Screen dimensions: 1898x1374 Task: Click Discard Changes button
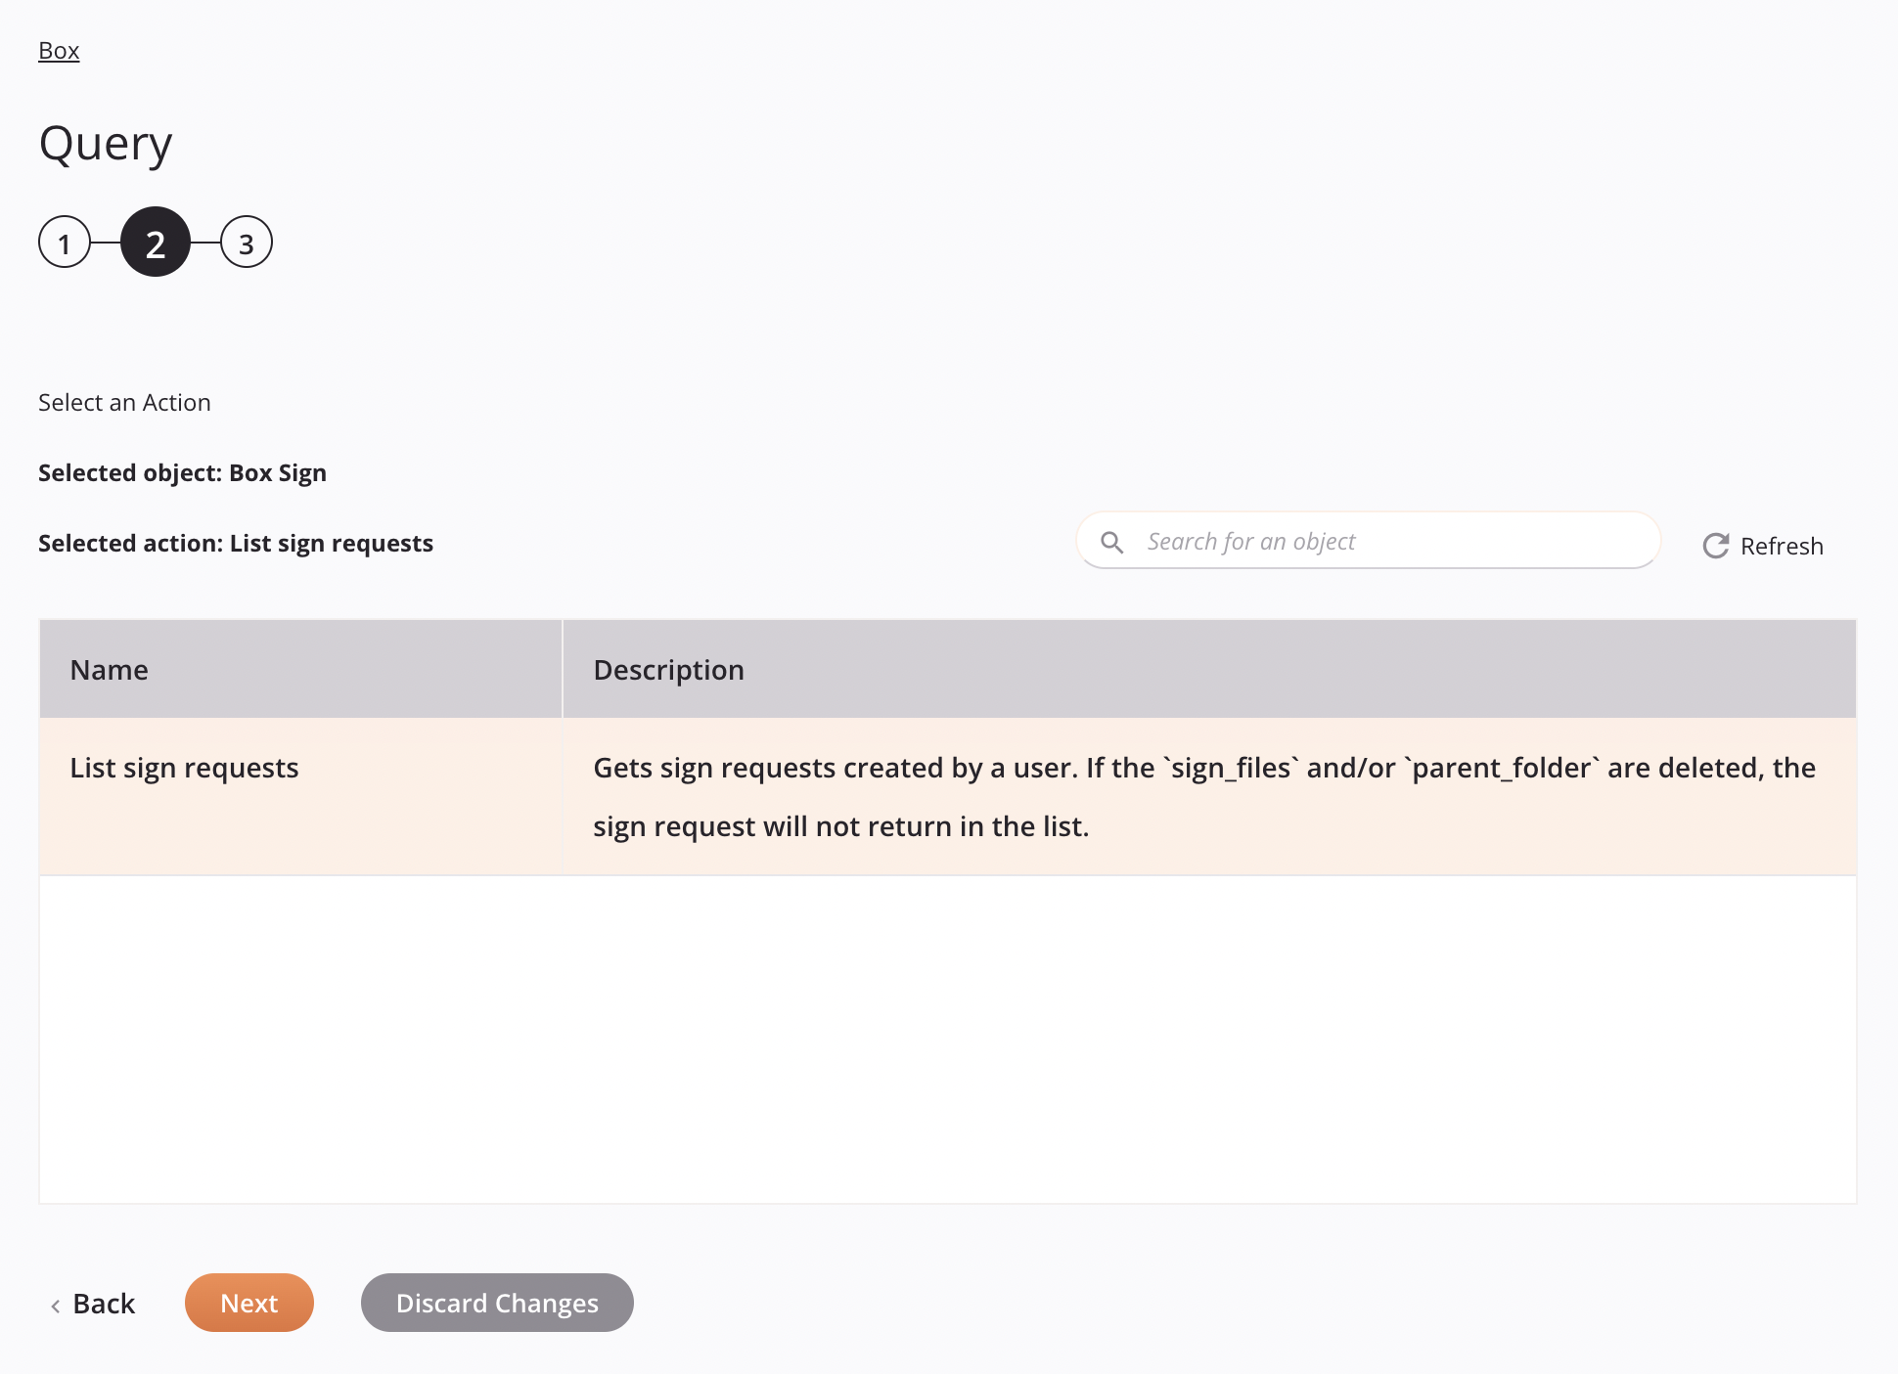[x=497, y=1303]
